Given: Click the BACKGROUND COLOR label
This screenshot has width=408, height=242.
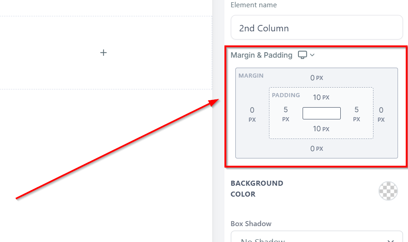Looking at the screenshot, I should coord(257,188).
